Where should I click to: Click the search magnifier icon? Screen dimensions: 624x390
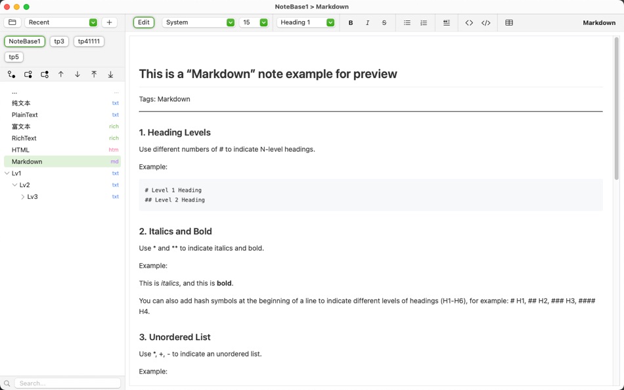[x=7, y=383]
